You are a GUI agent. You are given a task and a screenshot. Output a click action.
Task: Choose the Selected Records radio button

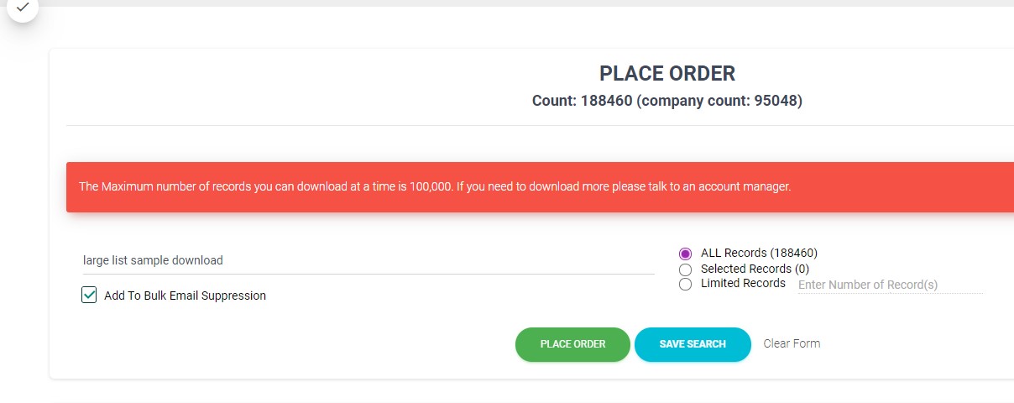tap(685, 270)
